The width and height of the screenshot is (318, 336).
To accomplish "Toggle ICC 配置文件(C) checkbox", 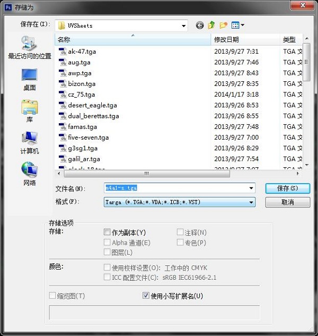I will [x=107, y=277].
